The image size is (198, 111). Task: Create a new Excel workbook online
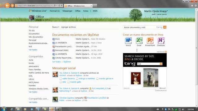[x=139, y=42]
